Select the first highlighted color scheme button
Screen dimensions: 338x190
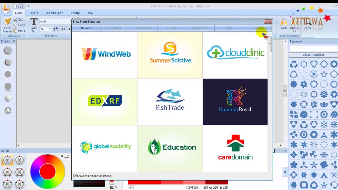[7, 160]
